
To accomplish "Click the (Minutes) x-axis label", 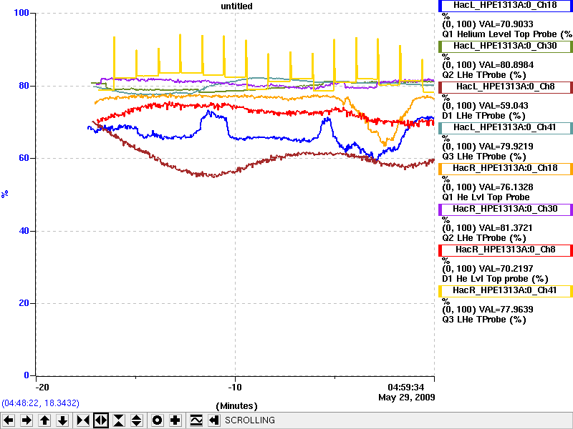I will [x=237, y=406].
